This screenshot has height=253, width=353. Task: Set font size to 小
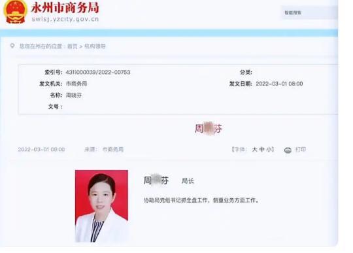[x=269, y=150]
